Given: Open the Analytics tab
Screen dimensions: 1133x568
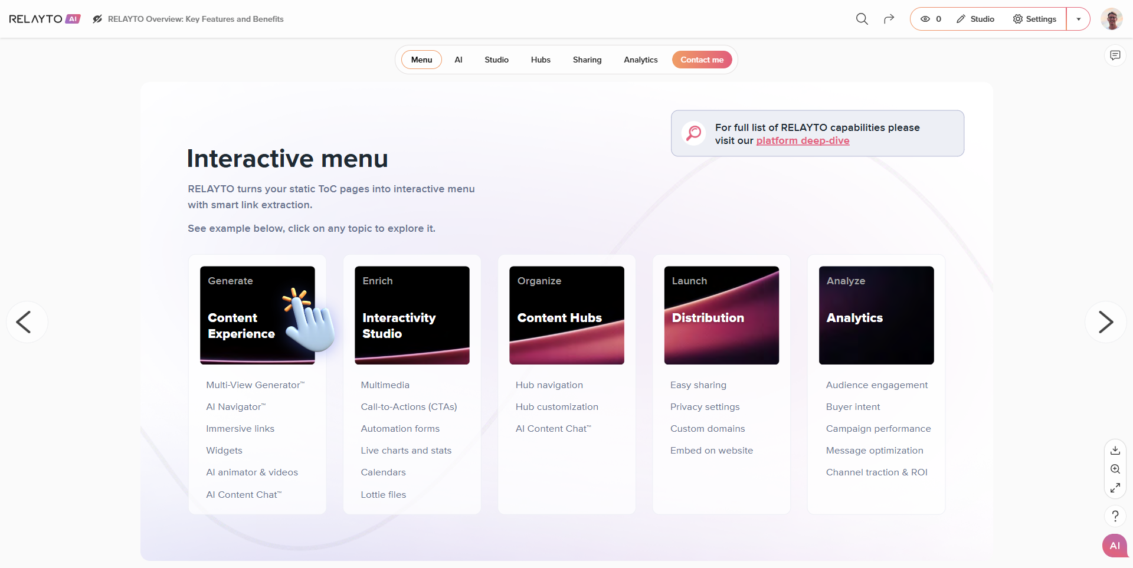Looking at the screenshot, I should click(641, 60).
